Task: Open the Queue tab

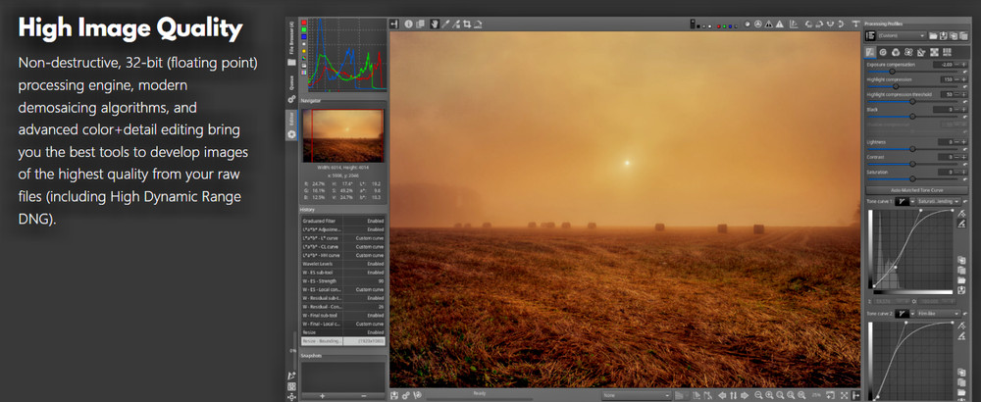Action: (291, 89)
